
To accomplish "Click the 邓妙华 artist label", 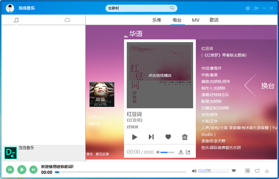I will coord(94,124).
